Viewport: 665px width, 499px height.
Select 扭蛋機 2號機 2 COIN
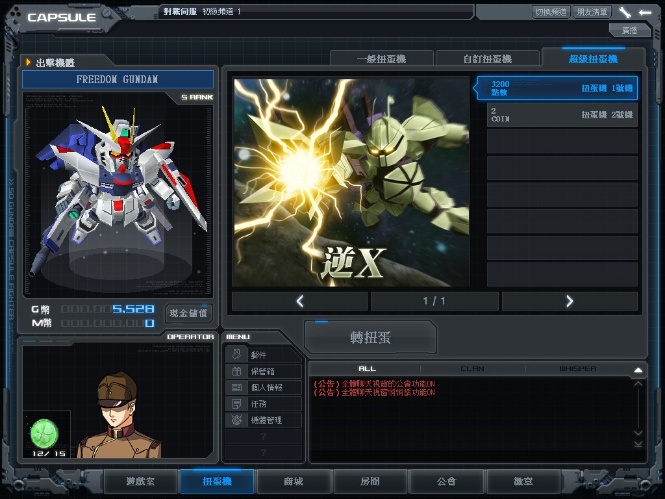562,114
